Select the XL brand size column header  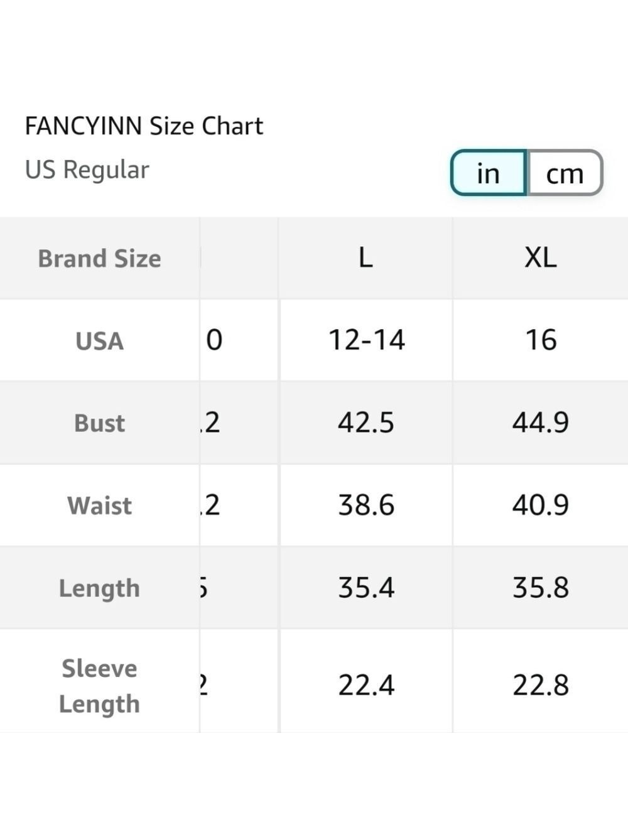[x=541, y=257]
